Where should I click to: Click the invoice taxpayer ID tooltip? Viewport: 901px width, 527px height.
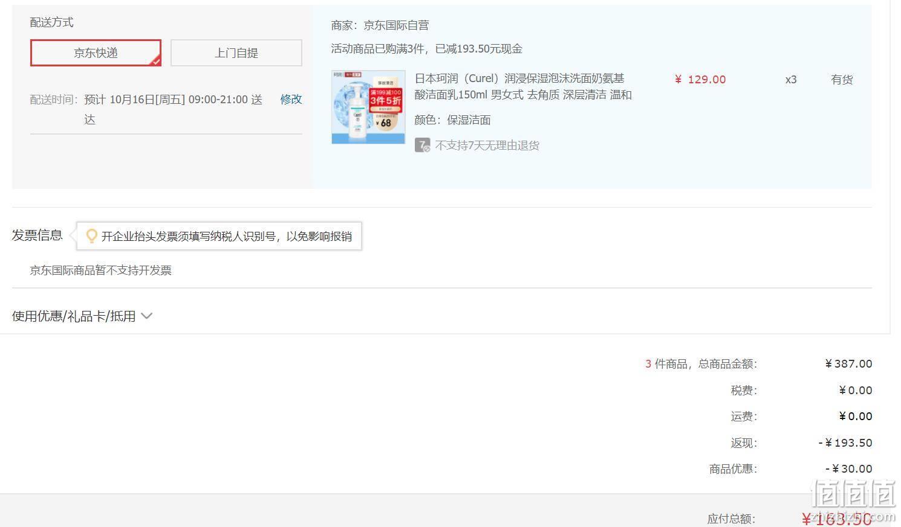(219, 236)
